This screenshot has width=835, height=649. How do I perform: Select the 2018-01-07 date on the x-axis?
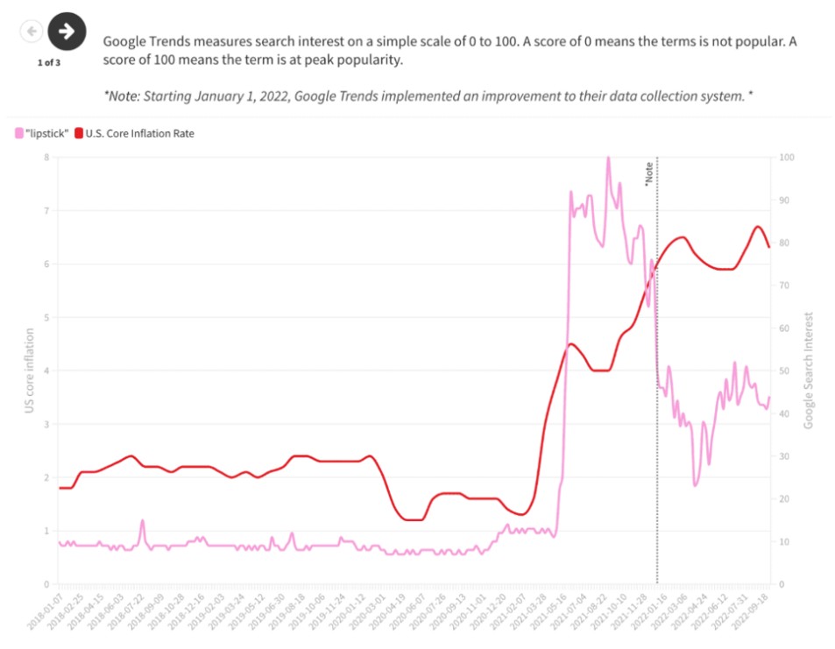click(46, 605)
